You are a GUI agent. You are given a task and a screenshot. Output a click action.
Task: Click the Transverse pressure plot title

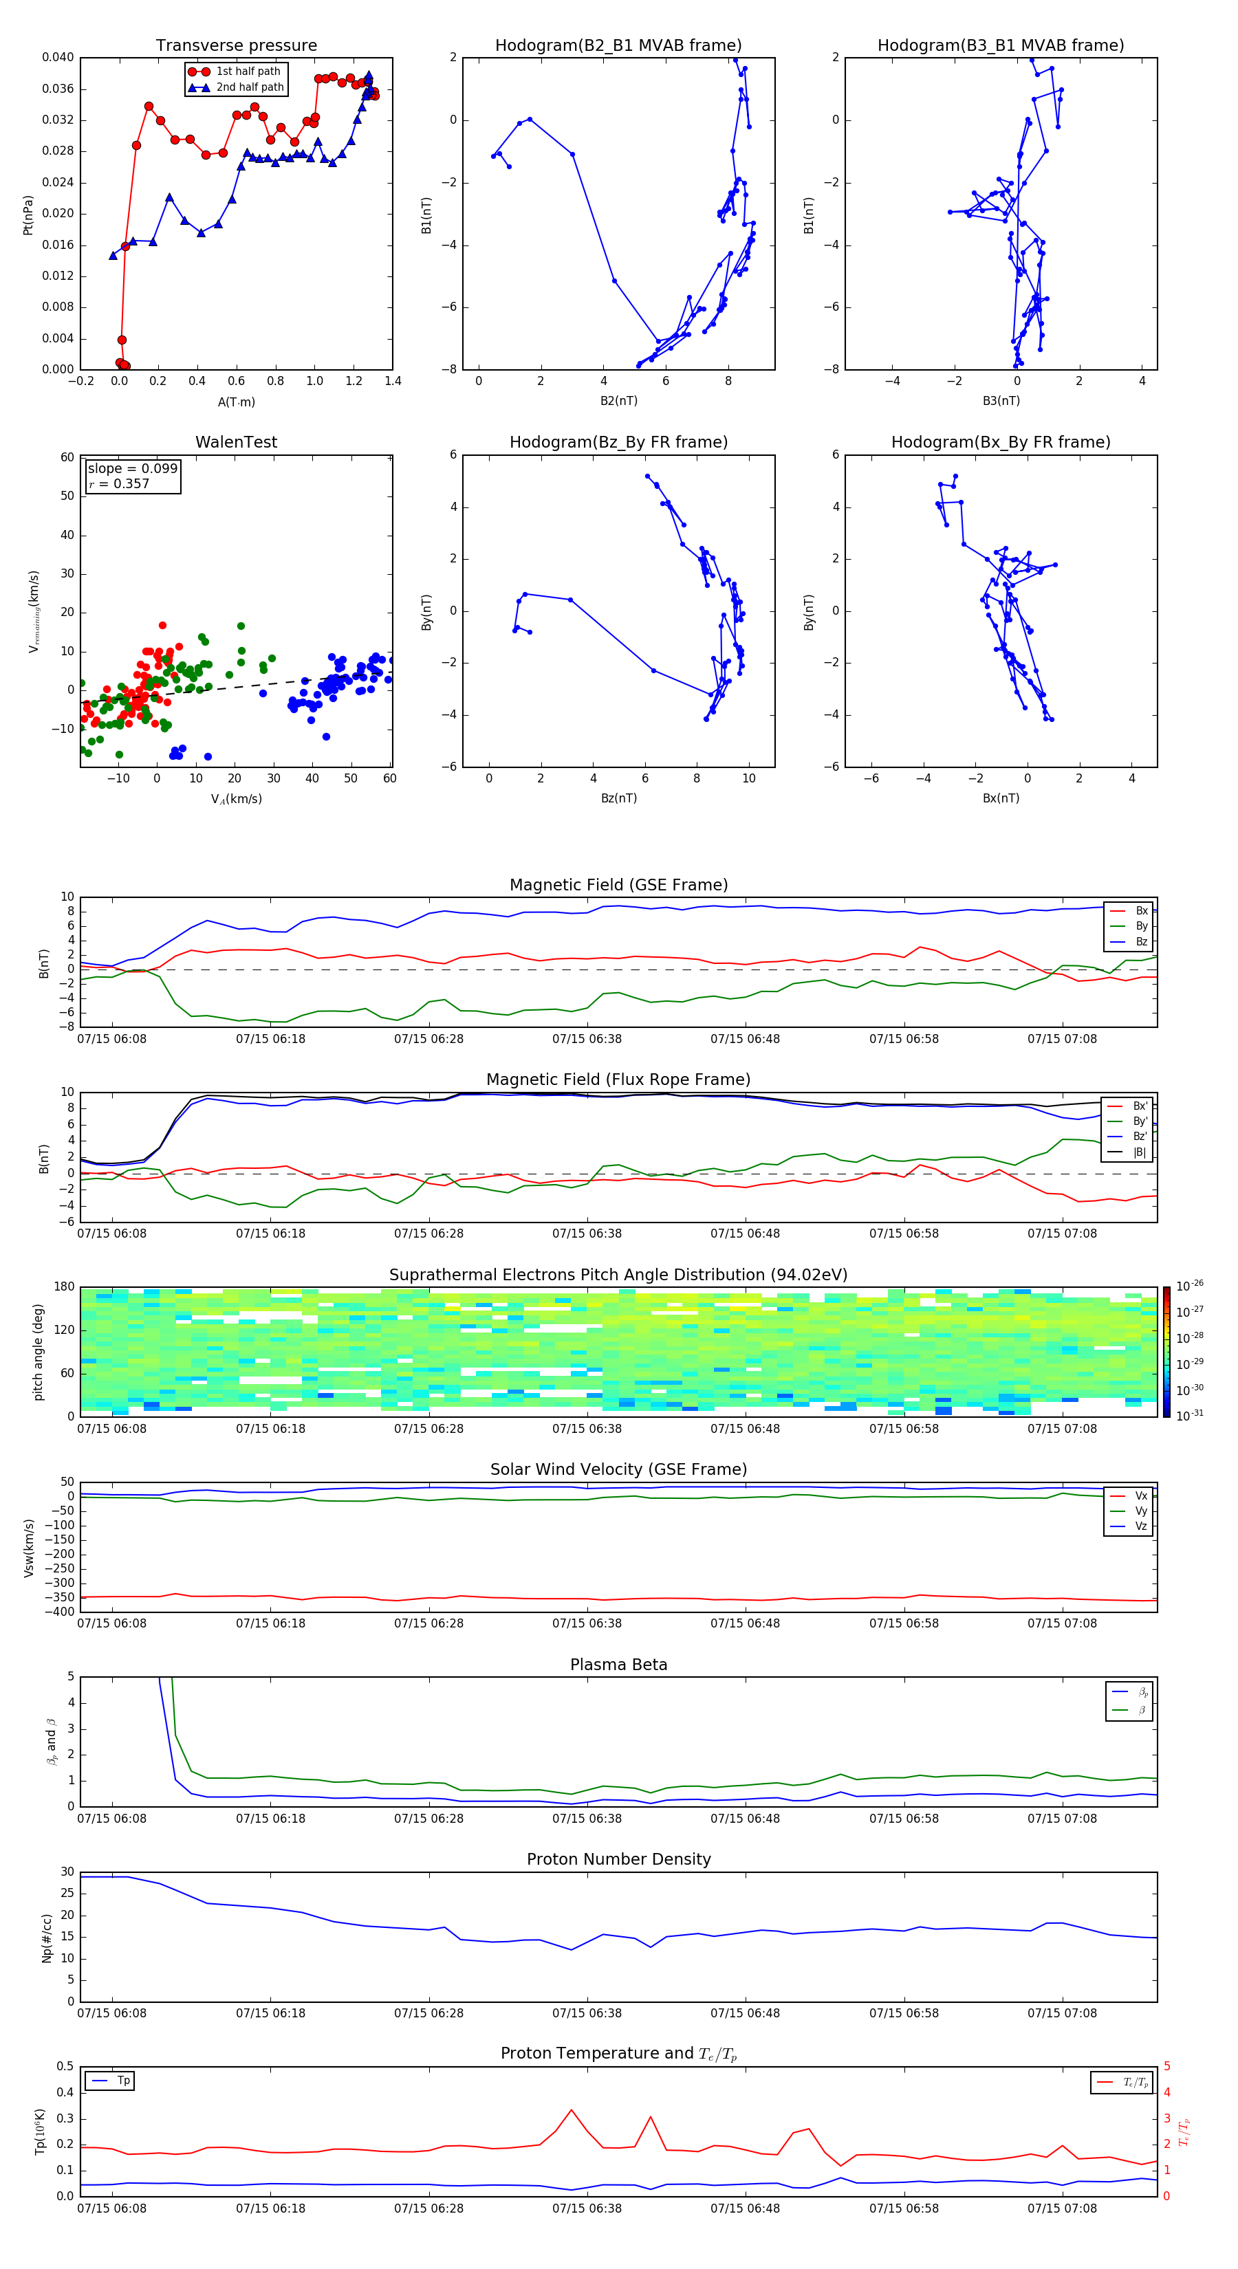(236, 46)
